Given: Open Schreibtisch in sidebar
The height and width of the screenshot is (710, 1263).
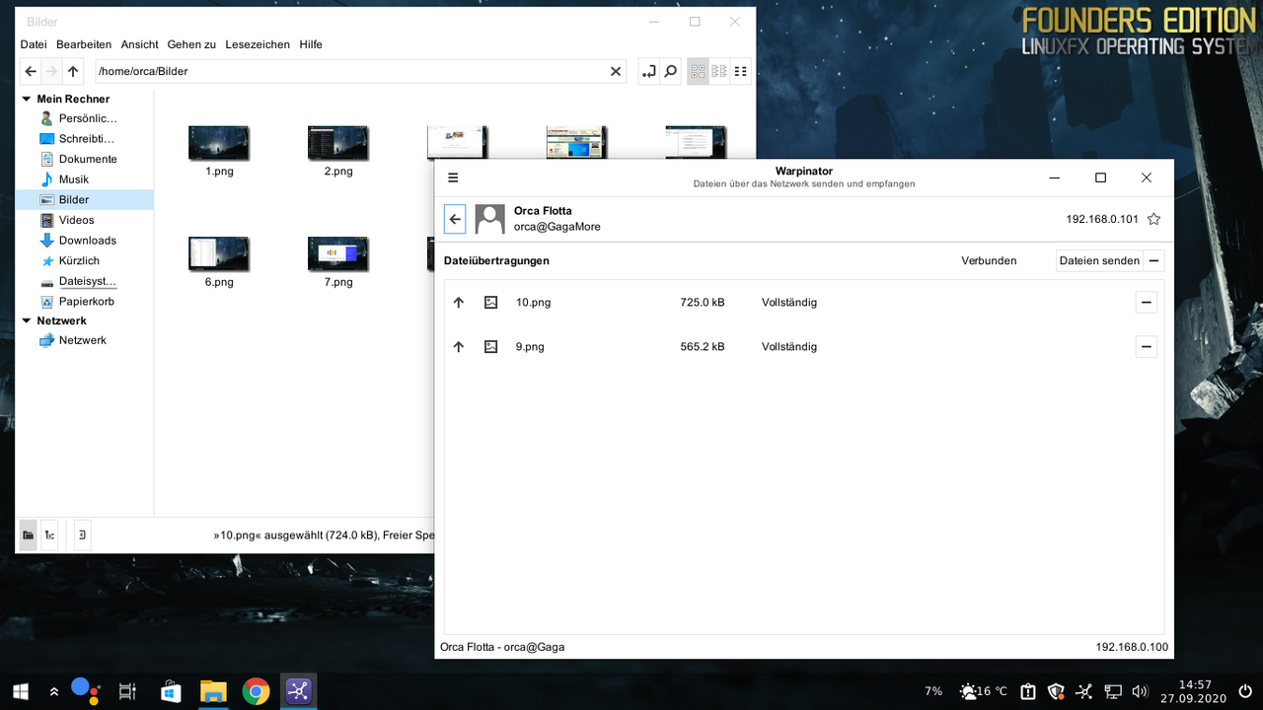Looking at the screenshot, I should pyautogui.click(x=86, y=139).
